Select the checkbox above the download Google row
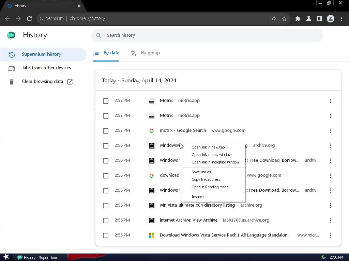349x261 pixels. click(x=106, y=161)
